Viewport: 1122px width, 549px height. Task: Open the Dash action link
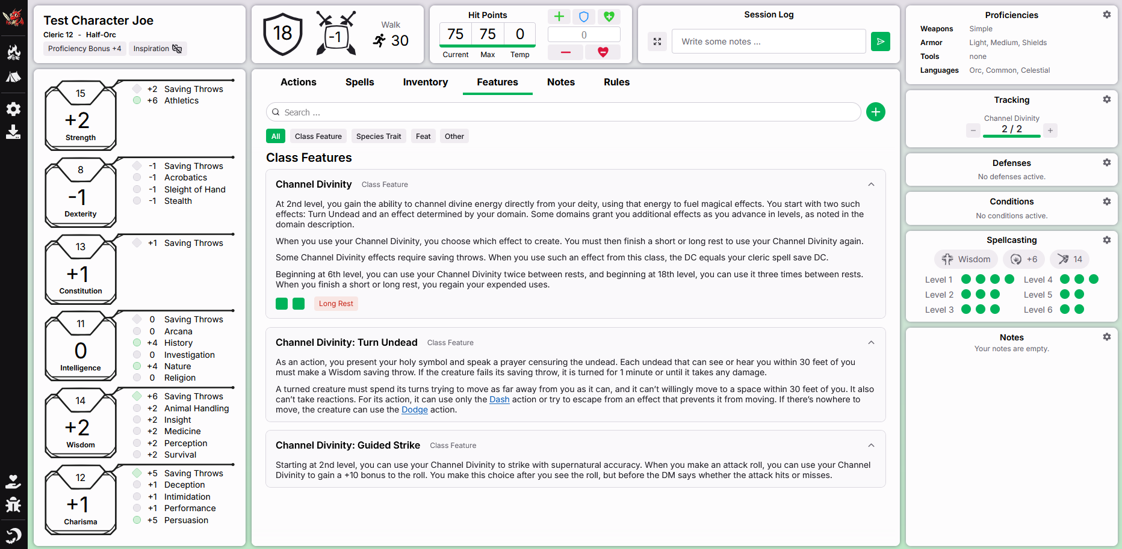coord(500,400)
